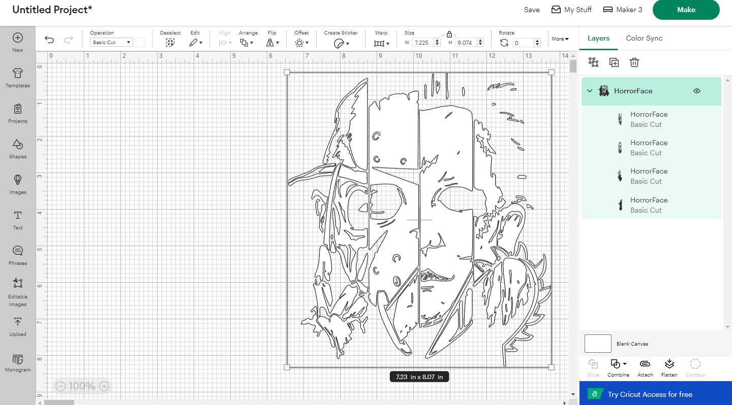Open the Flip tool

click(272, 43)
